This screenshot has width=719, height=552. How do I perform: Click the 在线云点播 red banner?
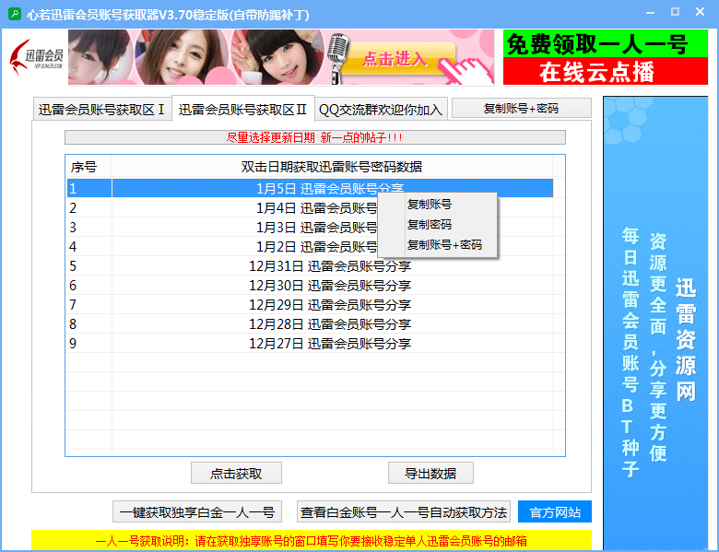[606, 72]
